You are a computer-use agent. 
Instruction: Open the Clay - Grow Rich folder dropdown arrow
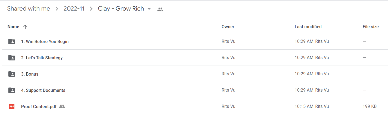149,9
